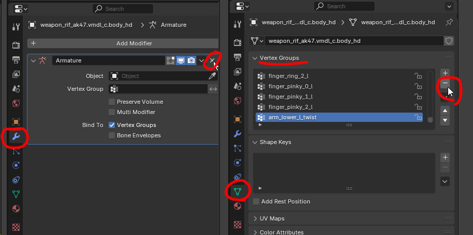This screenshot has height=235, width=473.
Task: Click Add Modifier button
Action: (123, 43)
